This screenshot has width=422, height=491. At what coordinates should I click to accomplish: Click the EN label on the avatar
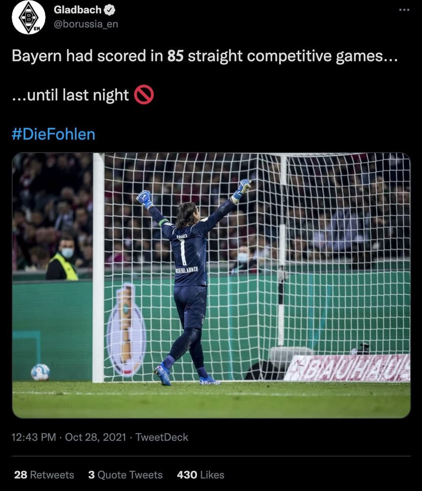pyautogui.click(x=37, y=29)
